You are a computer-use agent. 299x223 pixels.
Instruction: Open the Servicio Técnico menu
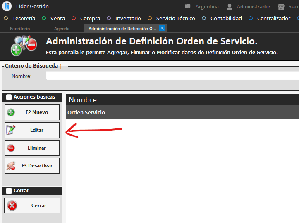pos(175,18)
